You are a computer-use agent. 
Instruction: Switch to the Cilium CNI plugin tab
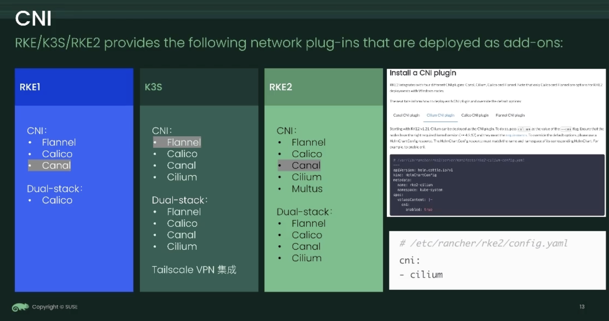pos(440,115)
